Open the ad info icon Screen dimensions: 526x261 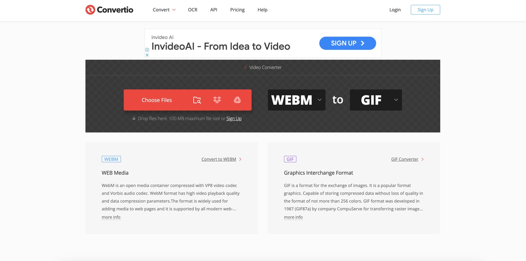pos(147,50)
